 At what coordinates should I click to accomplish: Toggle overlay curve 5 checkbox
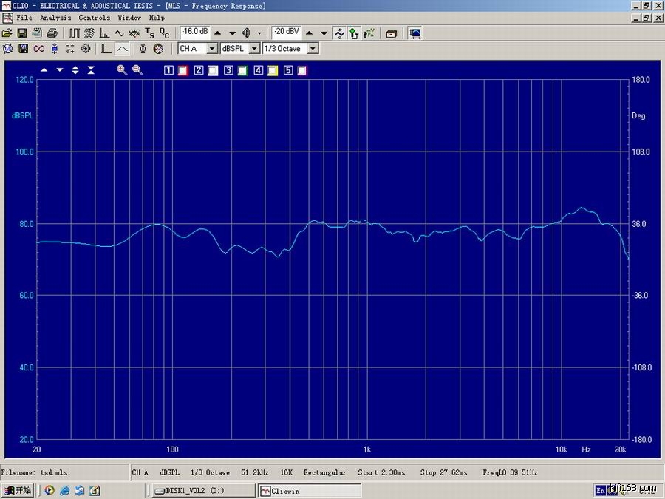point(289,71)
